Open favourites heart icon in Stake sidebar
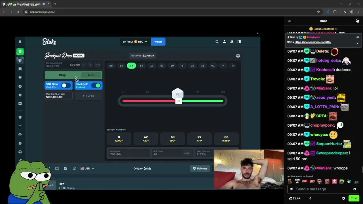The image size is (363, 204). pos(20,78)
